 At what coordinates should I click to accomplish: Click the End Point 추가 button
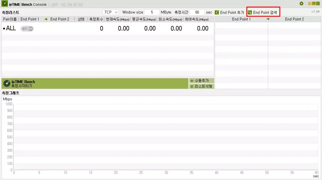[x=229, y=13]
